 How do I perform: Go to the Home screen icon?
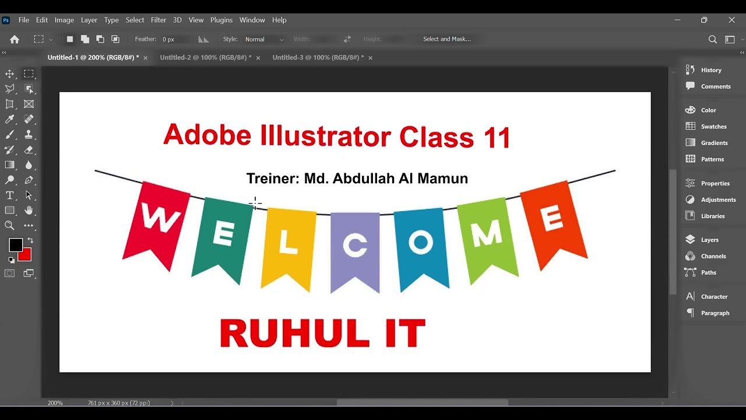tap(15, 39)
